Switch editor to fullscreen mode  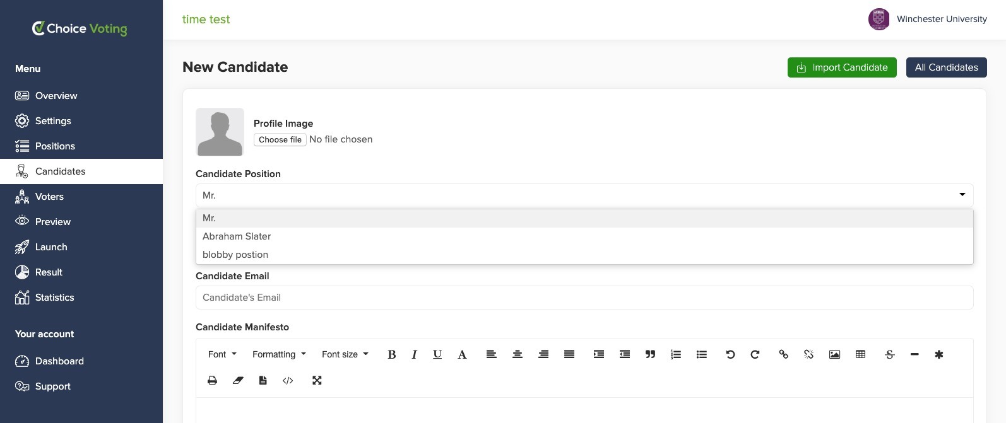317,380
